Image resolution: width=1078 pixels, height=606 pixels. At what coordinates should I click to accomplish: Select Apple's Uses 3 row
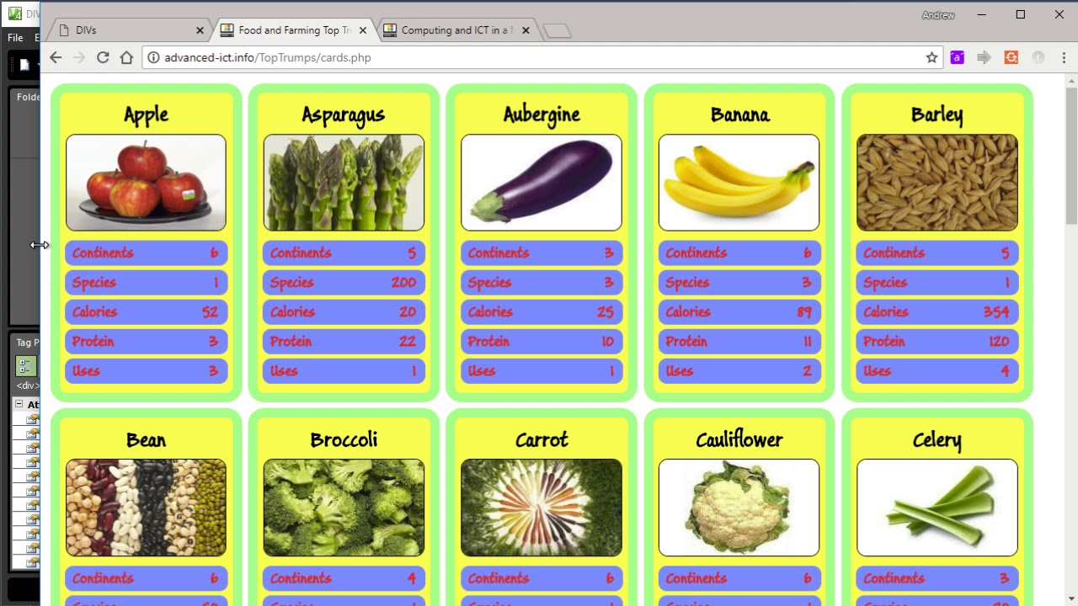tap(146, 371)
